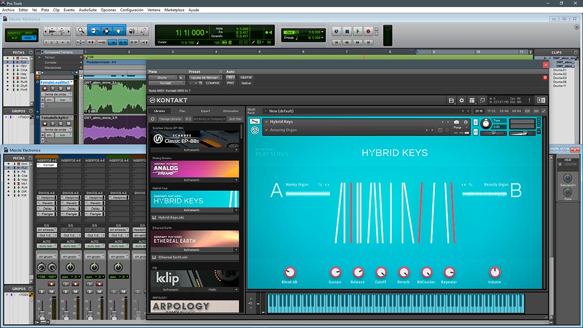This screenshot has height=328, width=583.
Task: Record-enable the FemaleLeadVocl track
Action: pos(45,88)
